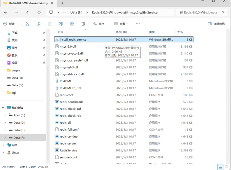
Task: Click the Copy icon in toolbar
Action: click(39, 24)
